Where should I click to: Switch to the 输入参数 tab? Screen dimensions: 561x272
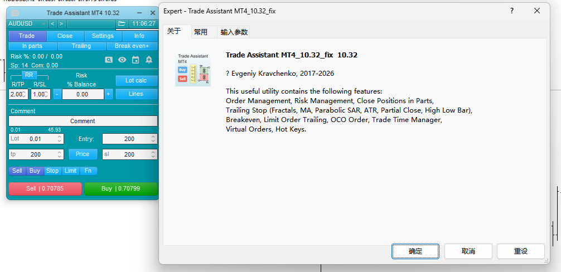click(x=234, y=32)
